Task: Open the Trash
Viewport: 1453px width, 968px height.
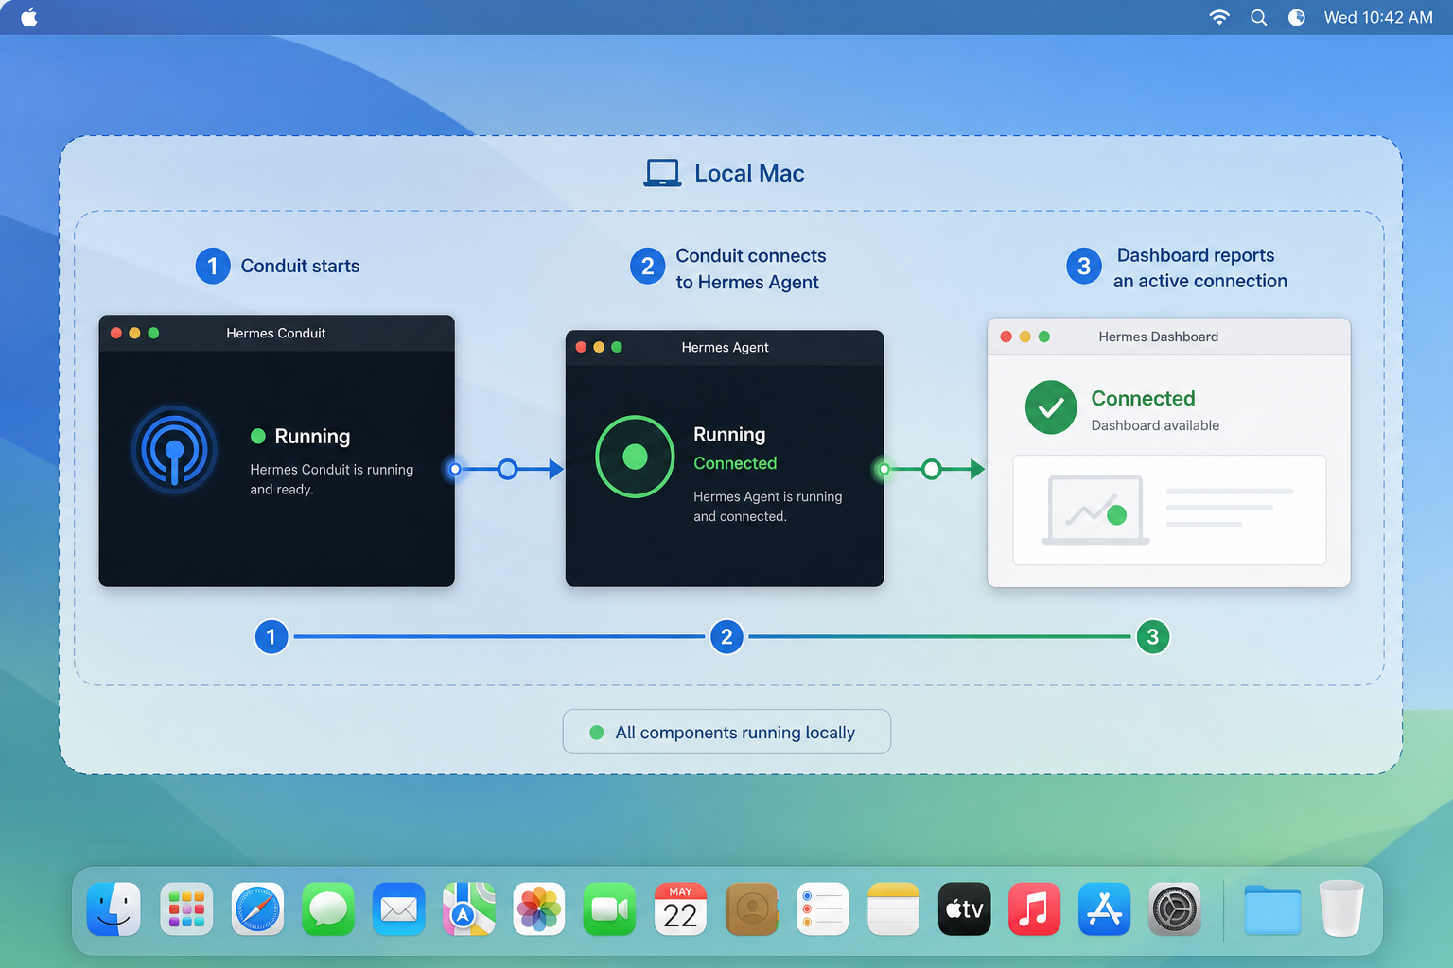Action: tap(1341, 908)
